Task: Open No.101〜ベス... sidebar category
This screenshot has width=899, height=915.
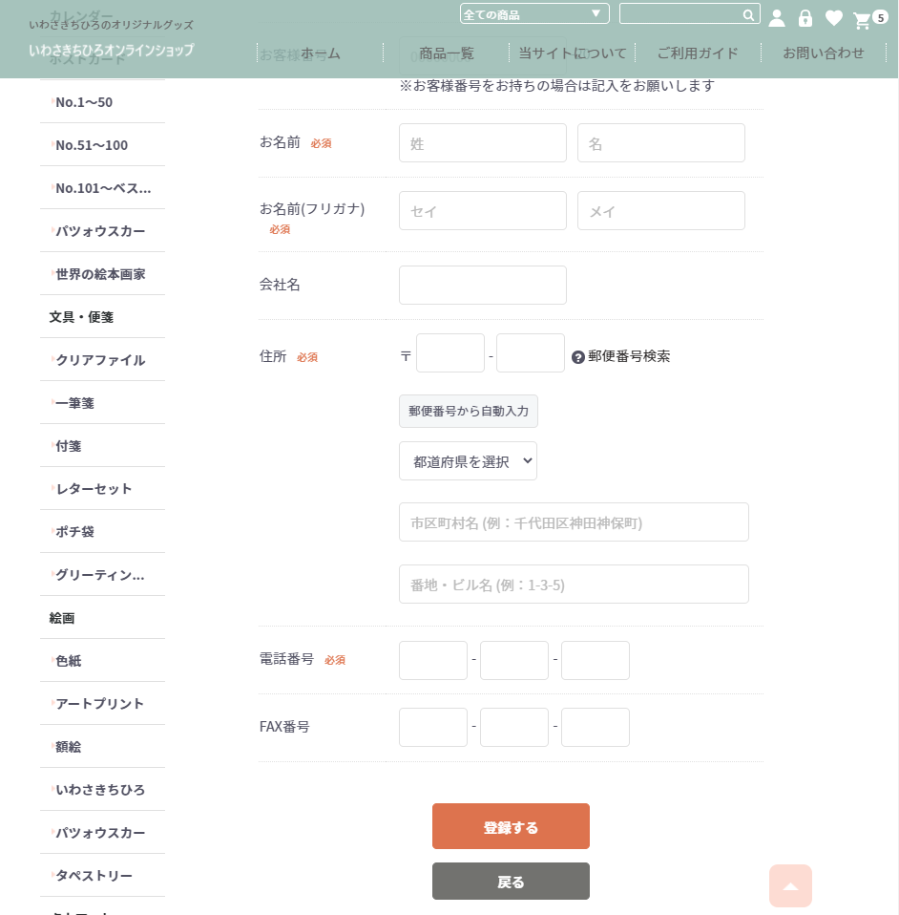Action: point(103,188)
